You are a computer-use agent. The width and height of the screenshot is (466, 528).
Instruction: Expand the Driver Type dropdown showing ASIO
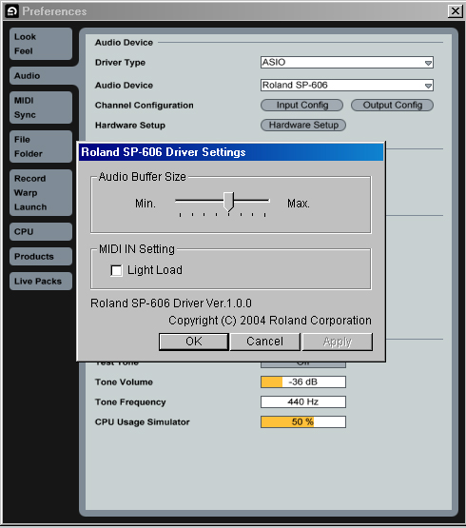(347, 62)
